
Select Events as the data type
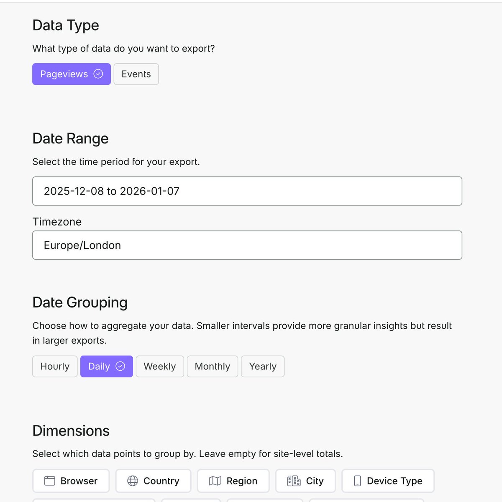pos(136,74)
